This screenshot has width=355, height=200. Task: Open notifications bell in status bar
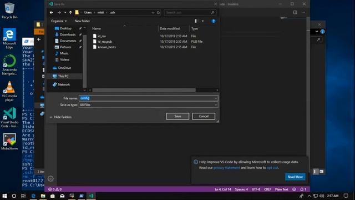click(x=303, y=189)
